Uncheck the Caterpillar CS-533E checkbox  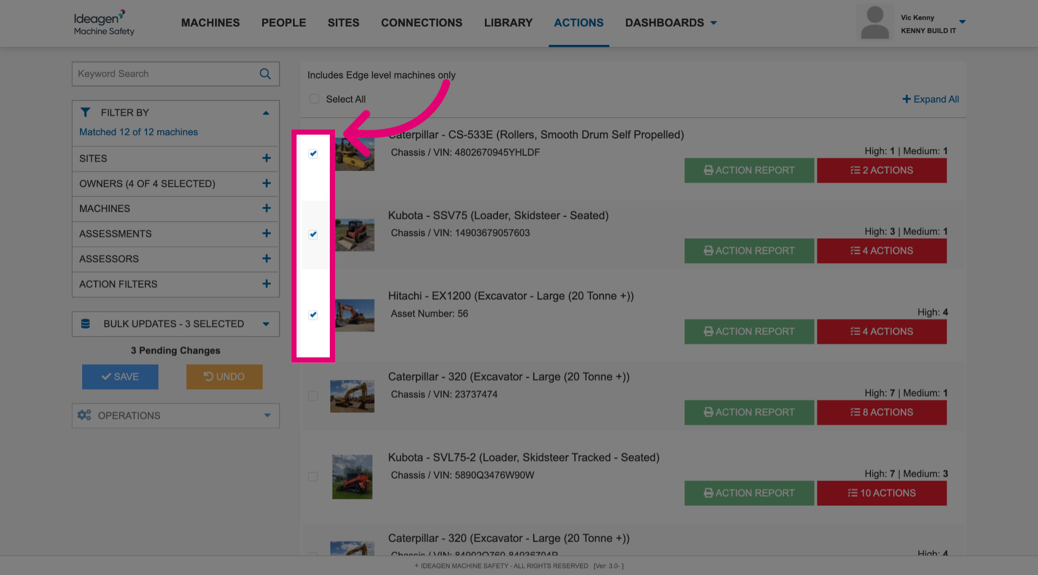tap(313, 153)
